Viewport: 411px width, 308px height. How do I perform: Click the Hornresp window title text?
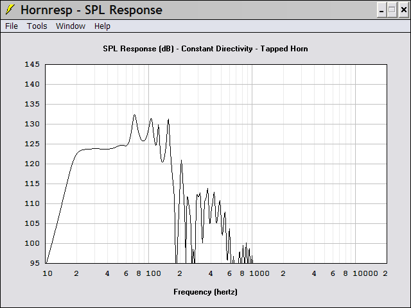91,10
